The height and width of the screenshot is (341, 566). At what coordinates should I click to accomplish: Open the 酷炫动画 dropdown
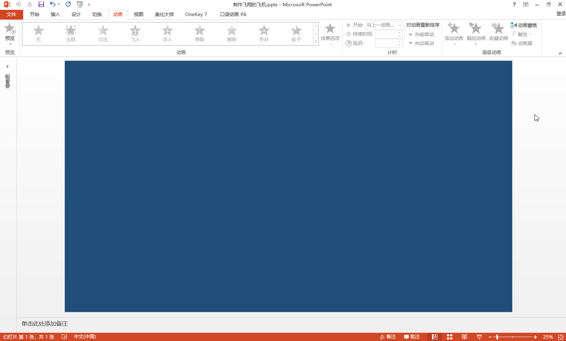coord(476,34)
